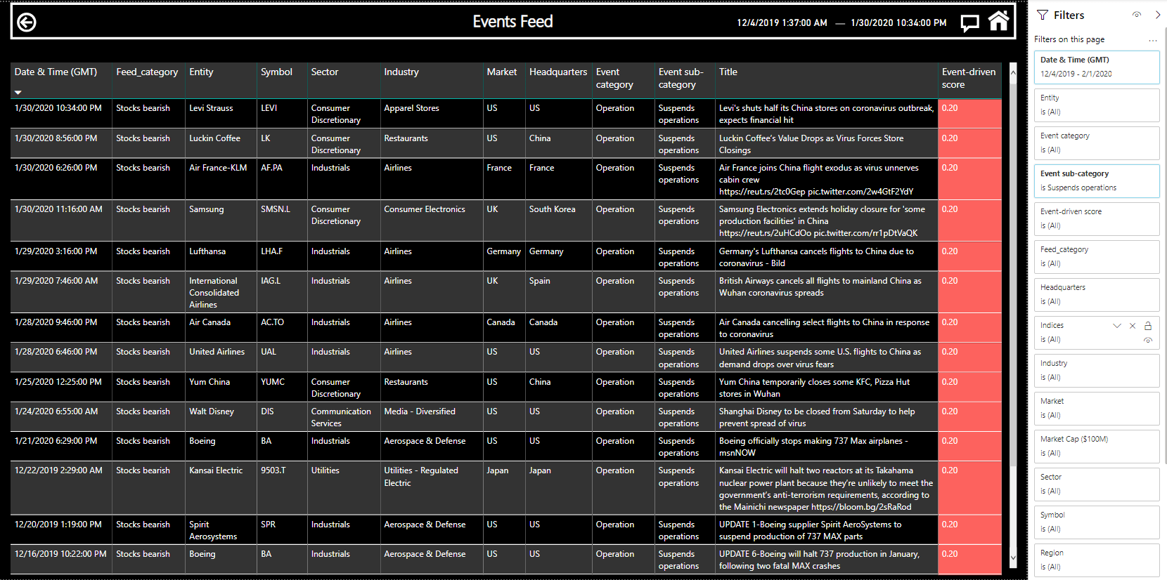The width and height of the screenshot is (1167, 580).
Task: Open the Industry filter card
Action: click(1097, 371)
